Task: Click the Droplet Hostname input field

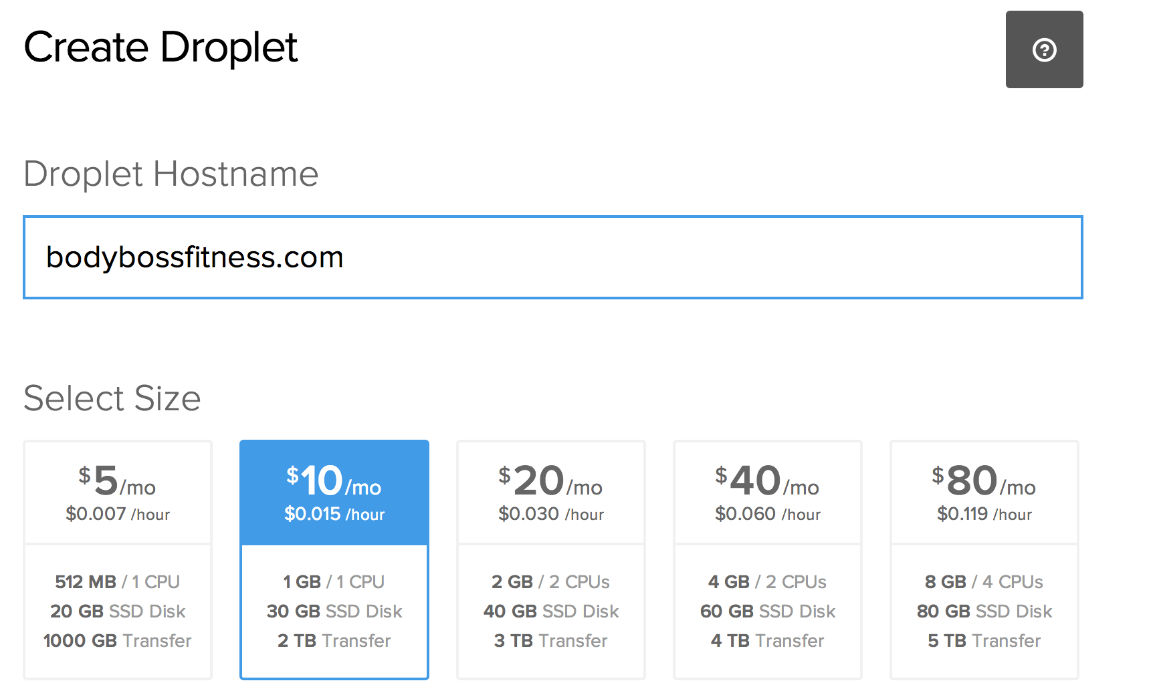Action: coord(552,257)
